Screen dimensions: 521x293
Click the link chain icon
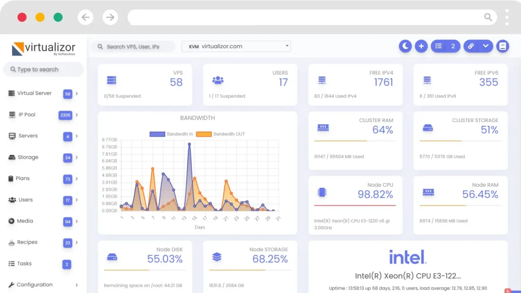click(x=471, y=46)
